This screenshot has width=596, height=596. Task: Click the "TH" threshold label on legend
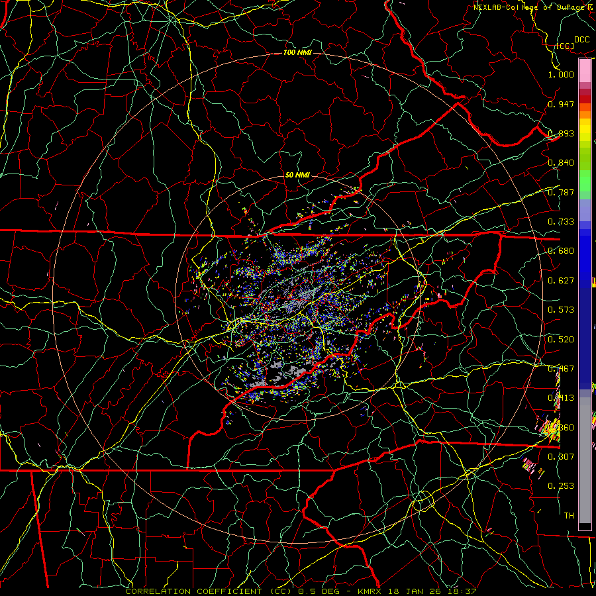click(x=569, y=515)
